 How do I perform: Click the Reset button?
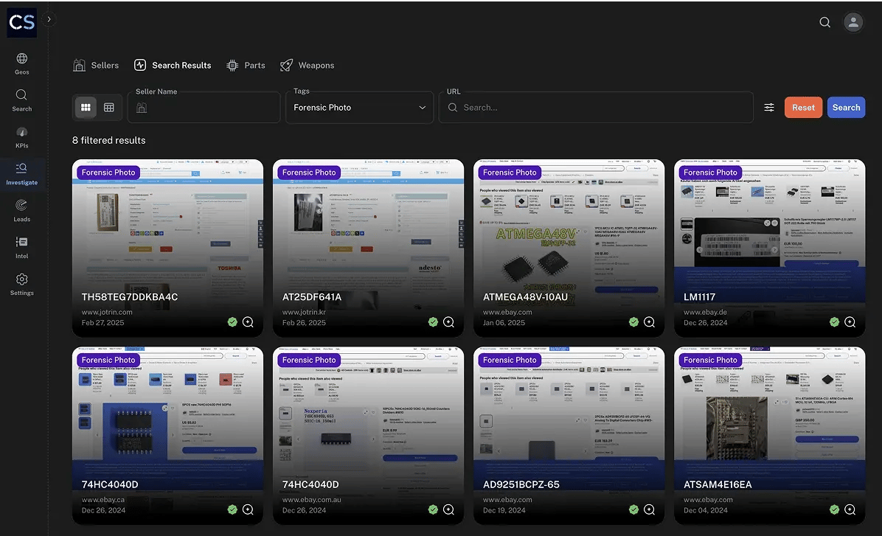[803, 108]
